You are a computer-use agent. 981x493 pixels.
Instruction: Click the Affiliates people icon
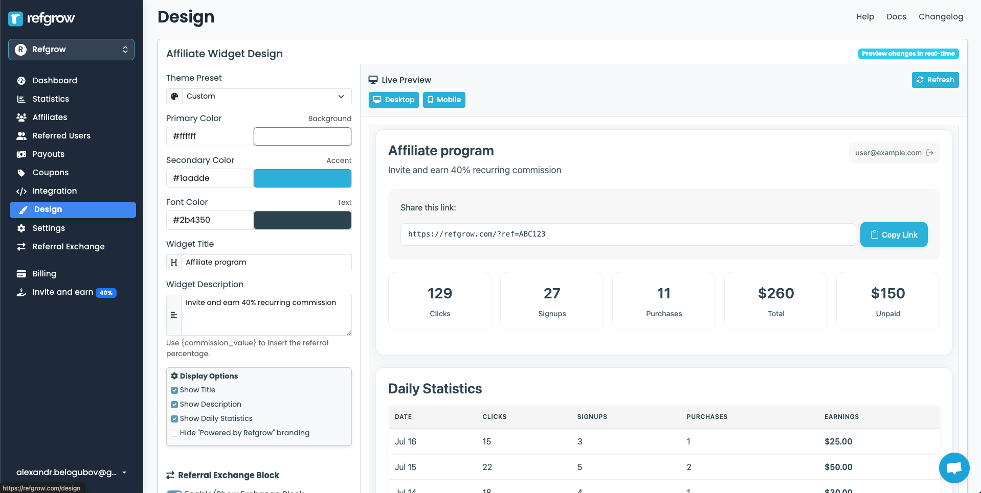pyautogui.click(x=21, y=118)
